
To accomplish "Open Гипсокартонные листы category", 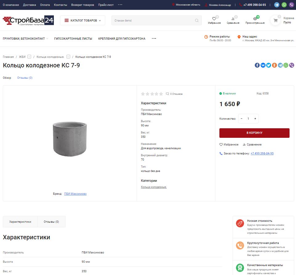I will click(73, 38).
